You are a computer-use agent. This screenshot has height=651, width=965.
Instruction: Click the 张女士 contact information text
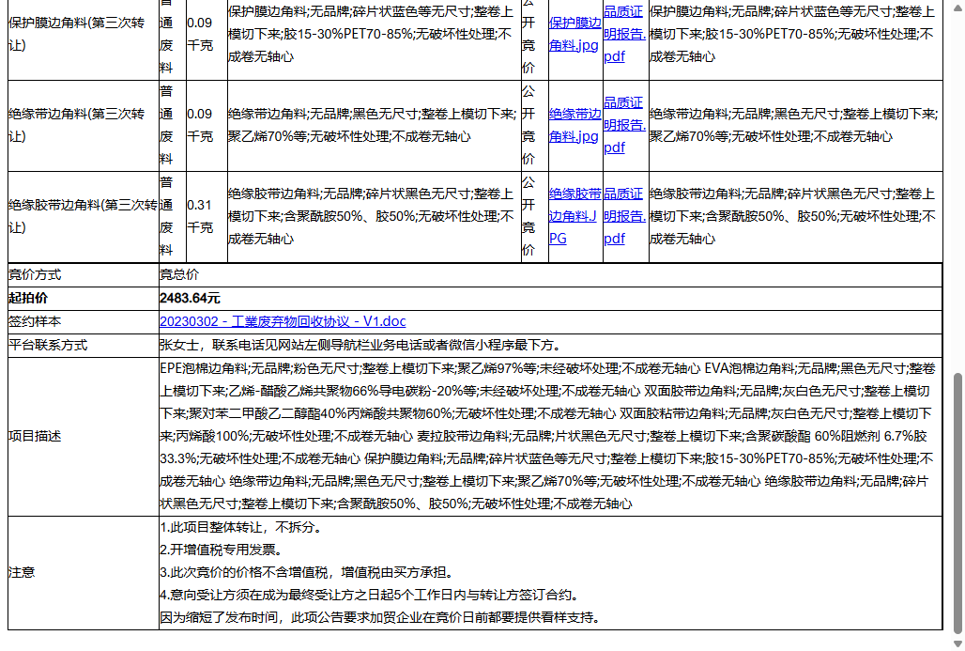[x=360, y=345]
